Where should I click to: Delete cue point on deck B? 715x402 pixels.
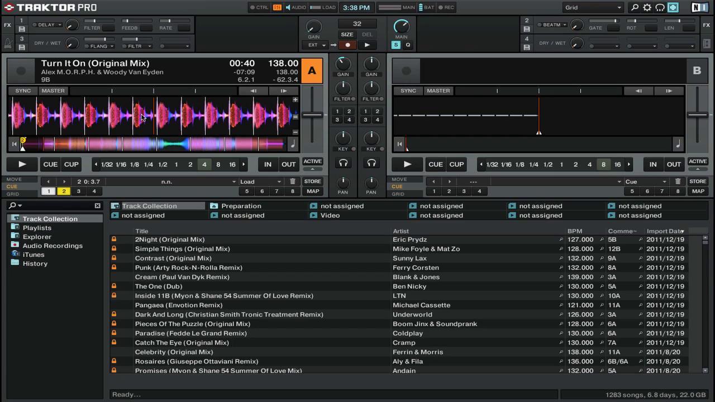click(678, 181)
